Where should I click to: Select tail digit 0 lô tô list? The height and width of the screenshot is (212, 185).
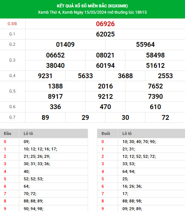click(x=139, y=142)
